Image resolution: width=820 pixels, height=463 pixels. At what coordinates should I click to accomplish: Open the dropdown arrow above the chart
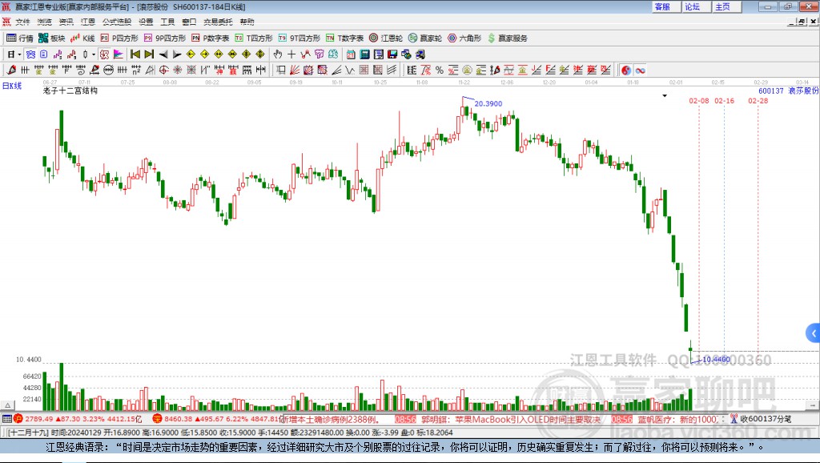(665, 96)
